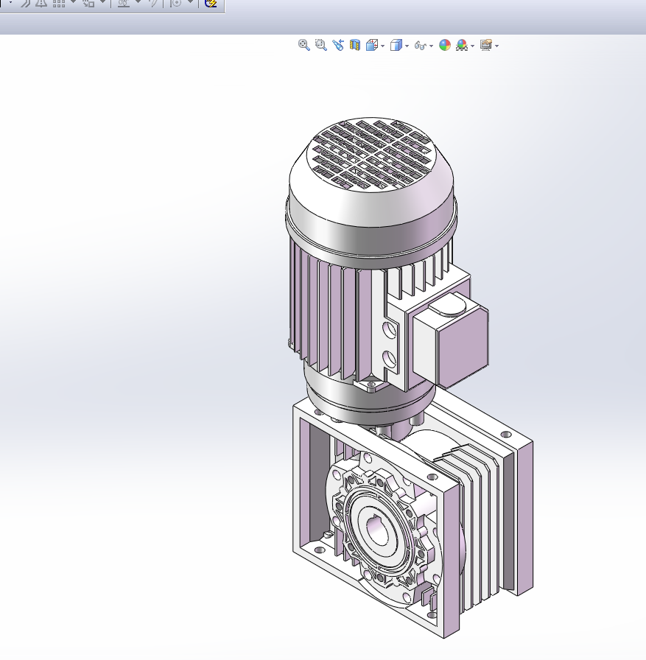Click the Previous View icon
The height and width of the screenshot is (660, 646).
[x=338, y=45]
